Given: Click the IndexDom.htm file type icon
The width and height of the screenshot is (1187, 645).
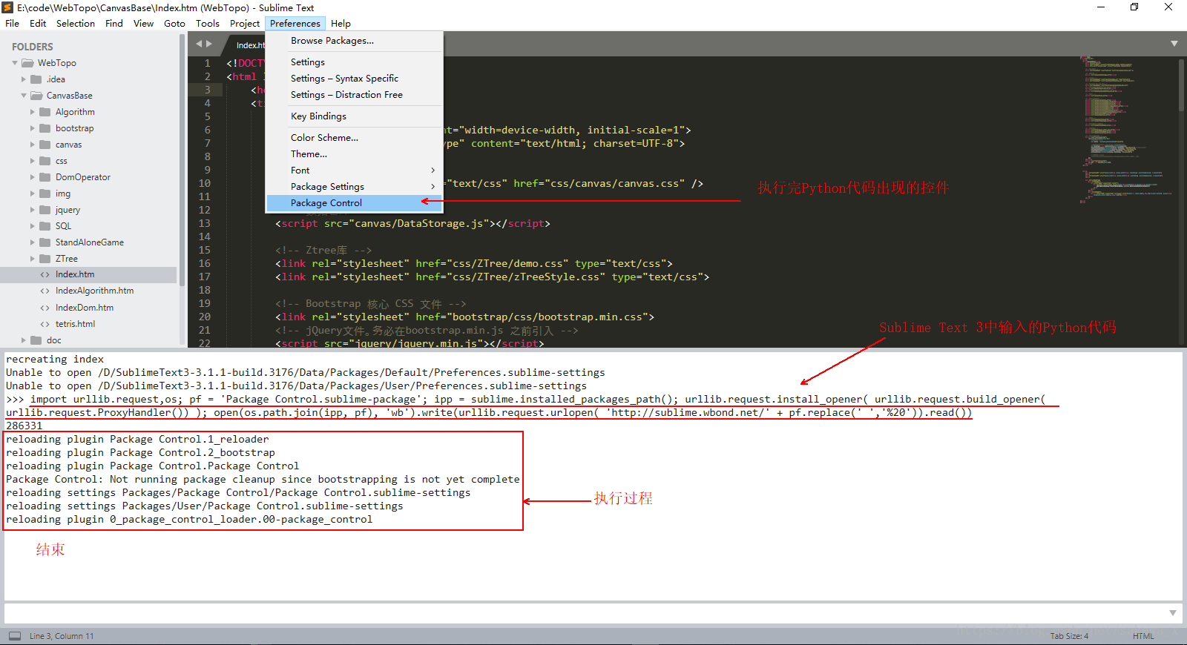Looking at the screenshot, I should [x=45, y=308].
